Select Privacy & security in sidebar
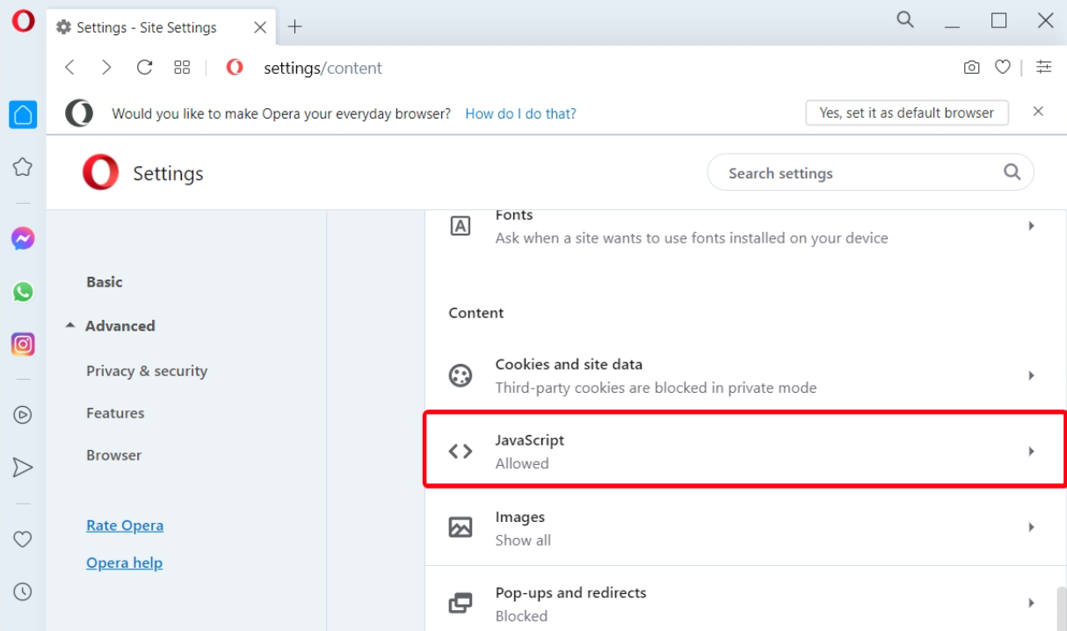1067x631 pixels. point(147,371)
